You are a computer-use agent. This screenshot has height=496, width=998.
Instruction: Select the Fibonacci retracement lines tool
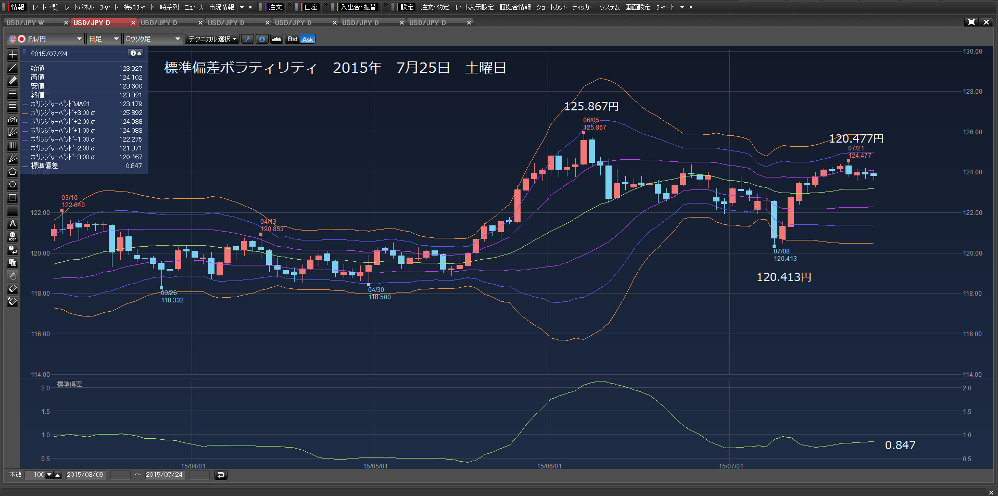12,106
